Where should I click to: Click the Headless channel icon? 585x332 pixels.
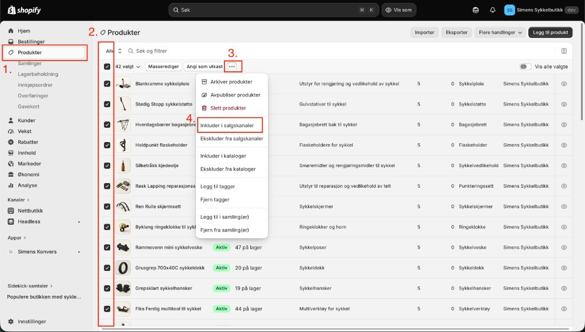(11, 221)
